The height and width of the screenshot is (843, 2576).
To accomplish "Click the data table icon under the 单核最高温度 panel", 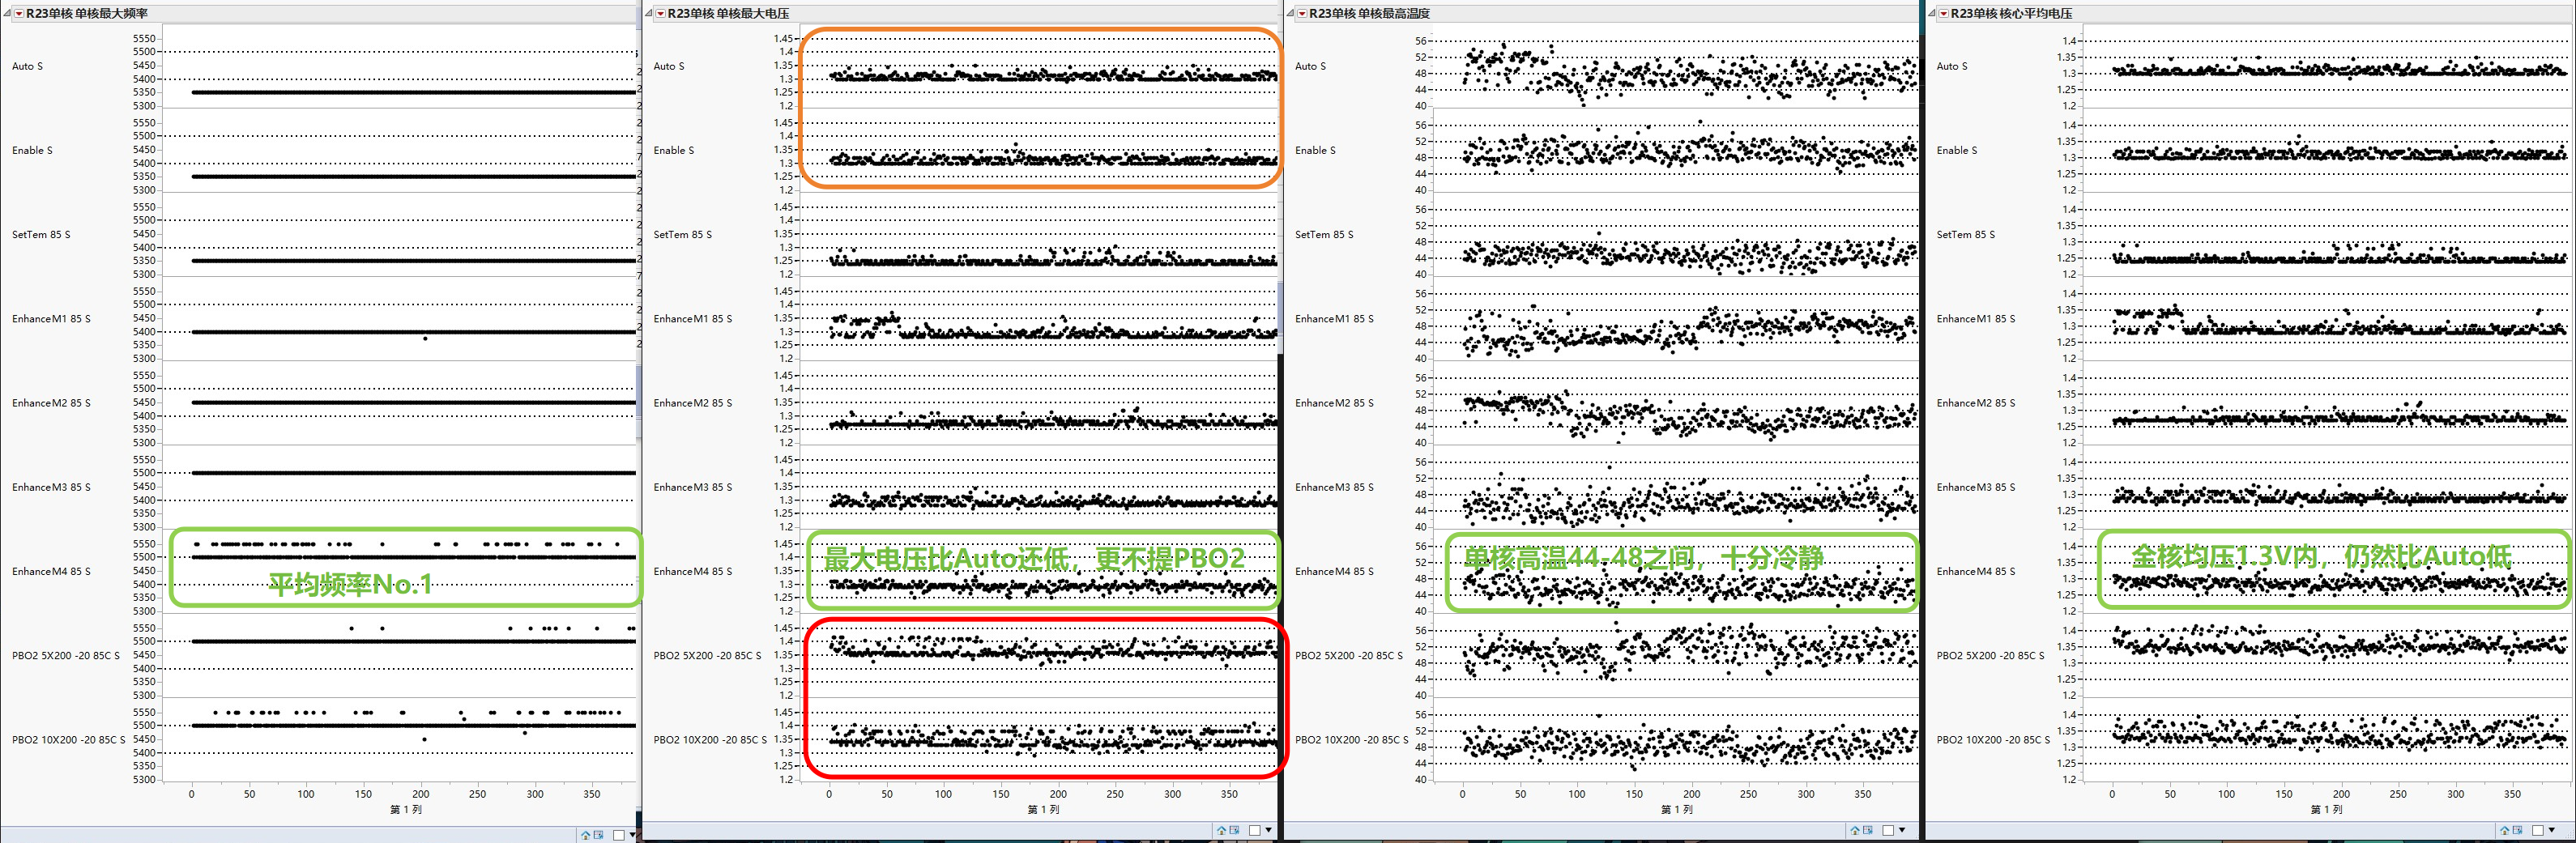I will (x=1868, y=830).
